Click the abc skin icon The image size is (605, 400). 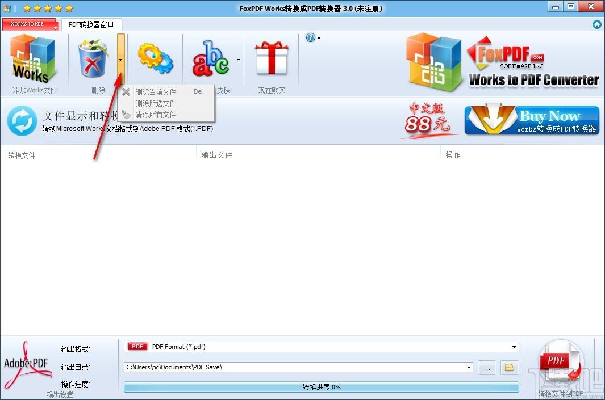pyautogui.click(x=211, y=58)
